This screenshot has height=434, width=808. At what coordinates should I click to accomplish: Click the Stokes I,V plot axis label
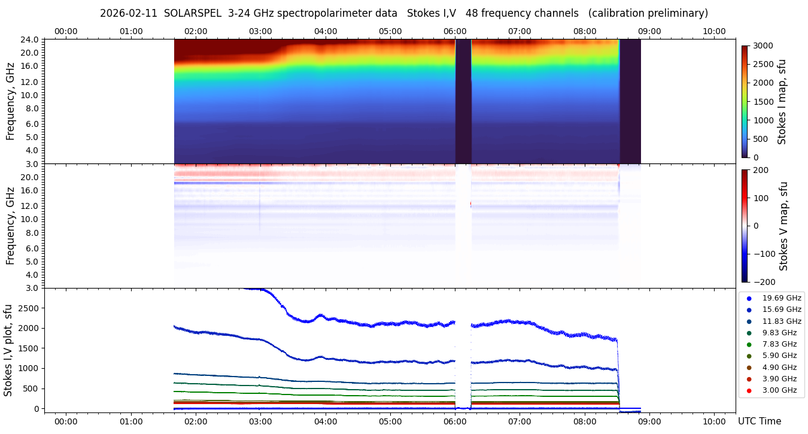pos(8,350)
